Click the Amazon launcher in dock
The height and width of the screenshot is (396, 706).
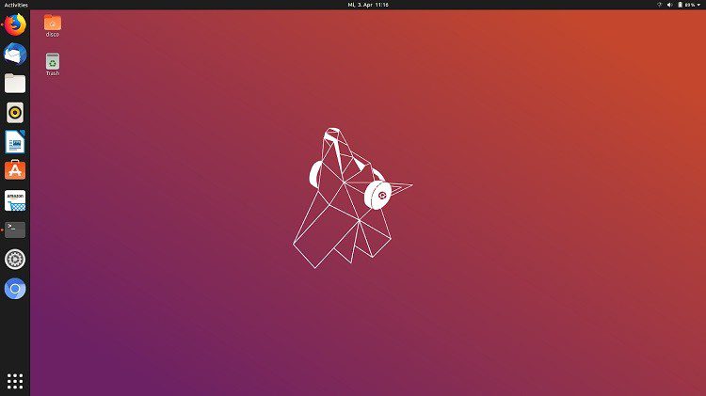tap(15, 200)
